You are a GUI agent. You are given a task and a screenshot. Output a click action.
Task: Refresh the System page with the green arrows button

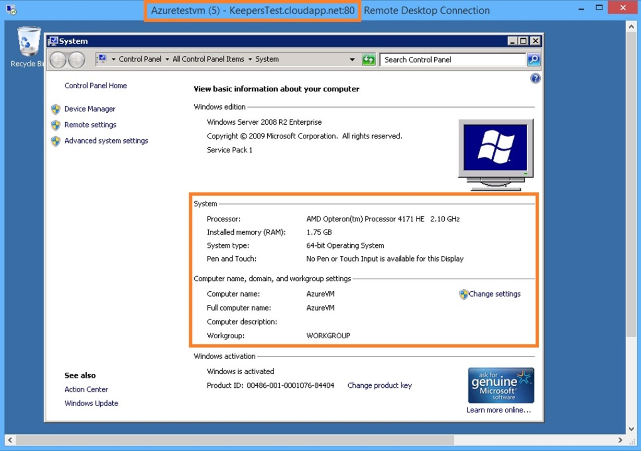[369, 60]
